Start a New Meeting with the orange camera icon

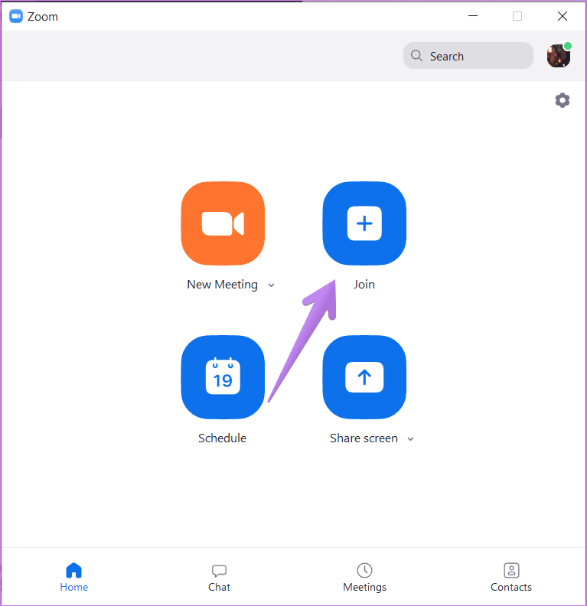point(223,223)
